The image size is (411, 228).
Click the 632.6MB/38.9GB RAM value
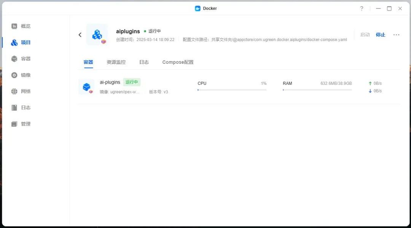(x=336, y=84)
